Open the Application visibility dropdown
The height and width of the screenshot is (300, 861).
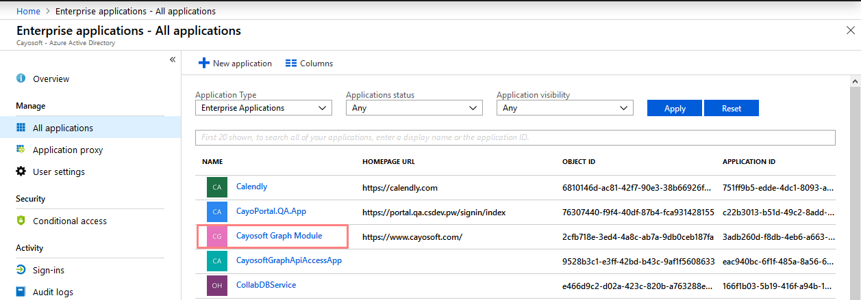pyautogui.click(x=565, y=108)
